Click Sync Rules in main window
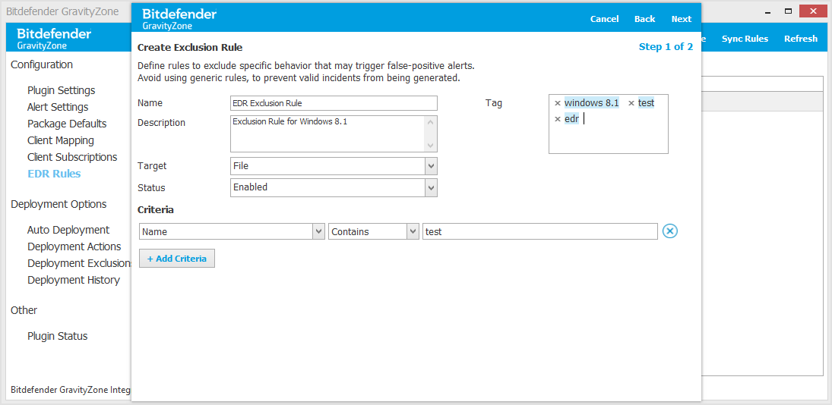832x405 pixels. [745, 39]
